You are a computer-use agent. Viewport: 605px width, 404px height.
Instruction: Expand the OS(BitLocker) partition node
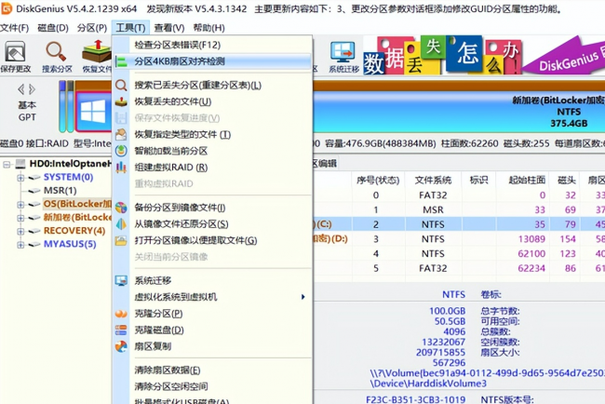[x=20, y=205]
